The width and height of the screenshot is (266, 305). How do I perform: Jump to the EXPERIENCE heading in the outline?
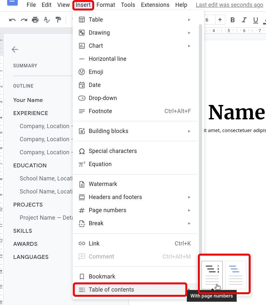[30, 113]
